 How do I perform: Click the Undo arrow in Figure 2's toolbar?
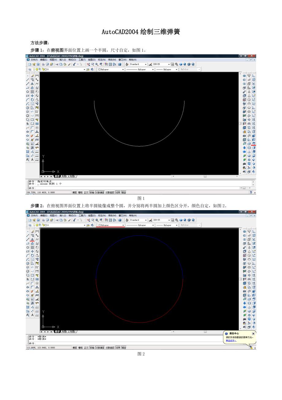[74, 220]
